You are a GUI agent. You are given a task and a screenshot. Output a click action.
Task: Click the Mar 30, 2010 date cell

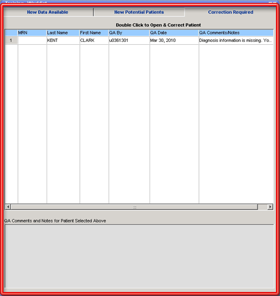[174, 40]
